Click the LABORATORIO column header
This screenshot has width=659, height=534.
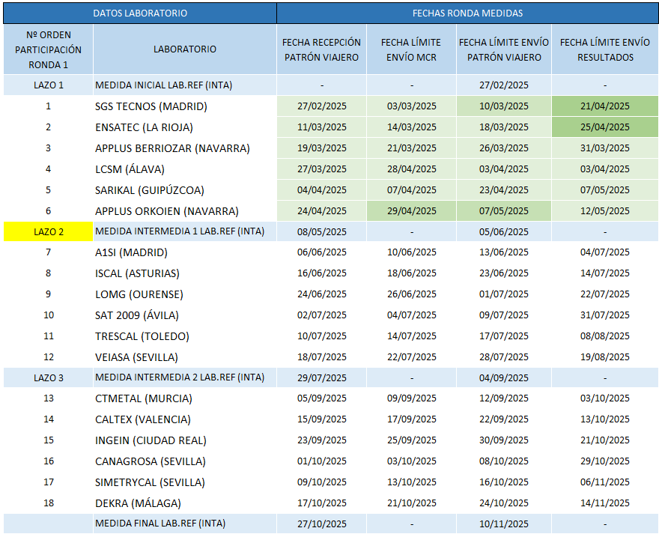coord(185,49)
